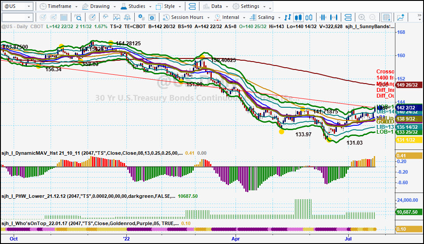Click the linked nodes chart icon

[127, 17]
